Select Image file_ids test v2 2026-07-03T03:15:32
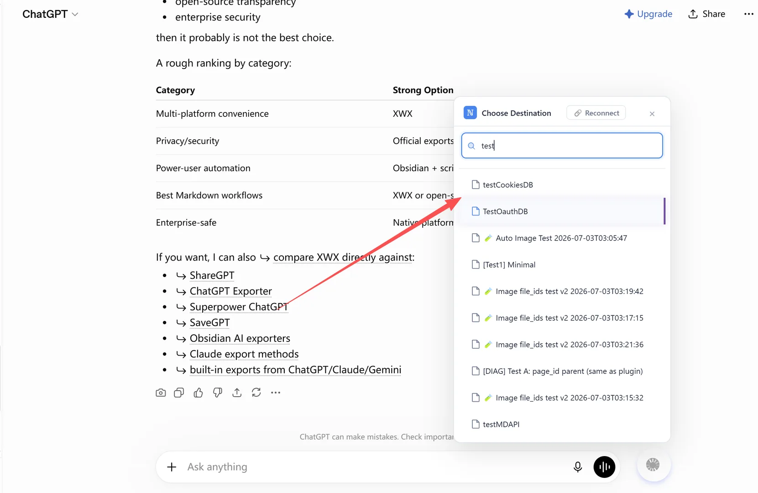Image resolution: width=758 pixels, height=493 pixels. pos(562,398)
